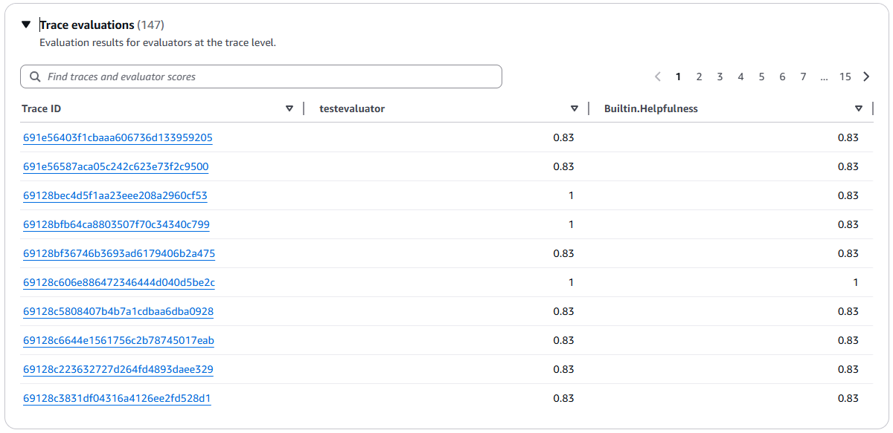
Task: Jump to page 15
Action: click(x=845, y=76)
